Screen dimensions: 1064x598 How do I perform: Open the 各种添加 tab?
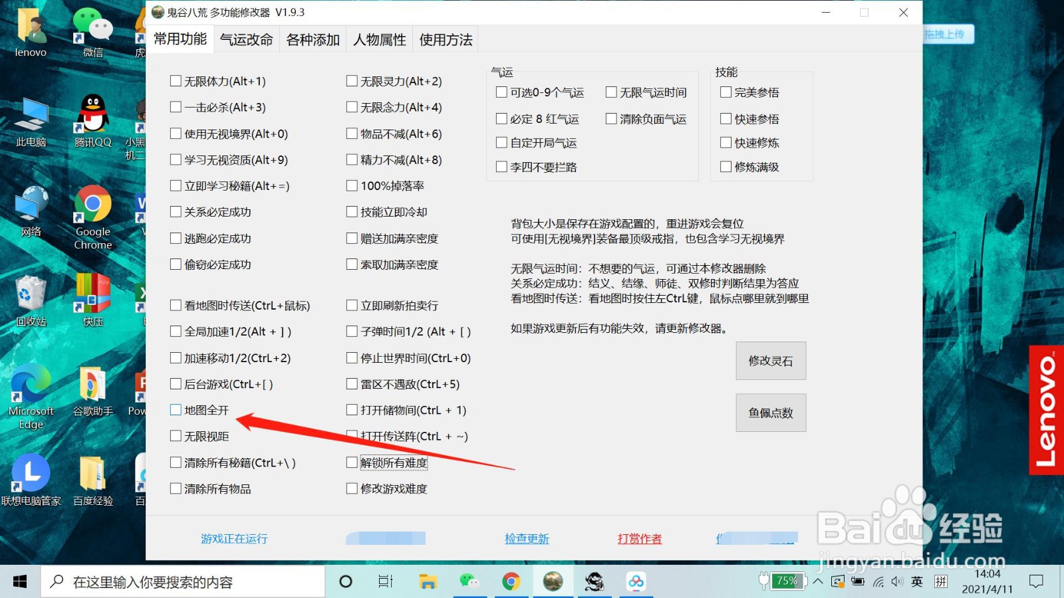[x=313, y=40]
